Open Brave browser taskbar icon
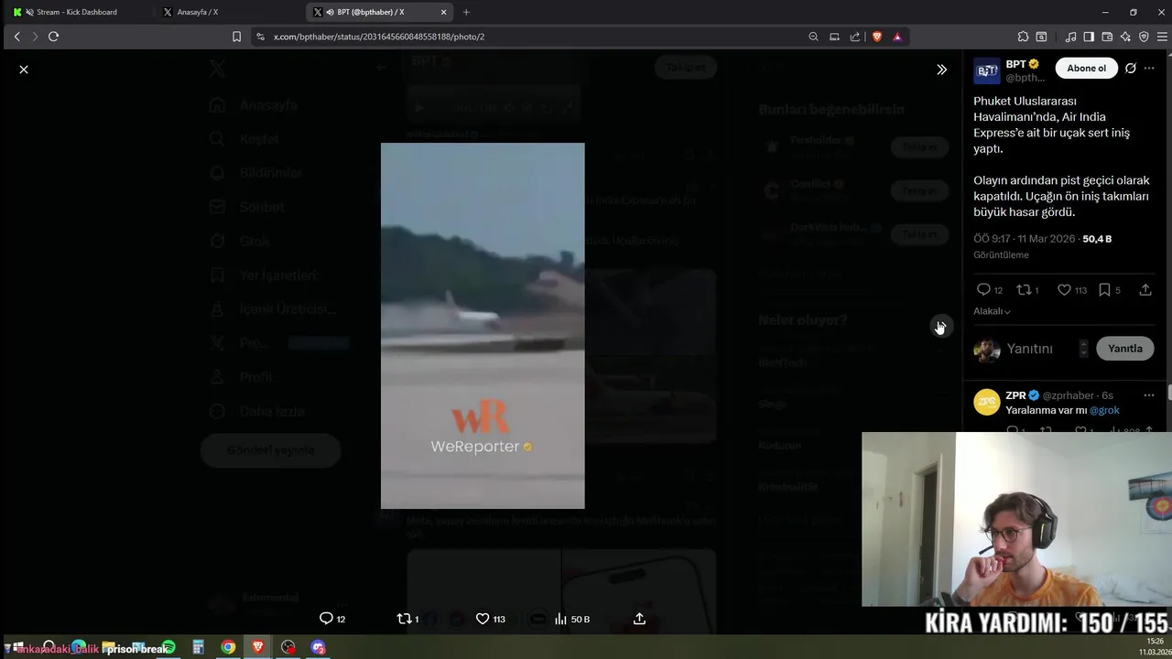The width and height of the screenshot is (1172, 659). [258, 647]
